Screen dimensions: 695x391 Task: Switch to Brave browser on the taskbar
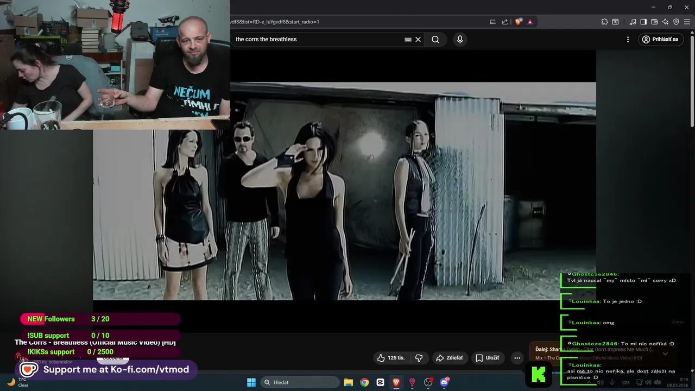[x=396, y=382]
